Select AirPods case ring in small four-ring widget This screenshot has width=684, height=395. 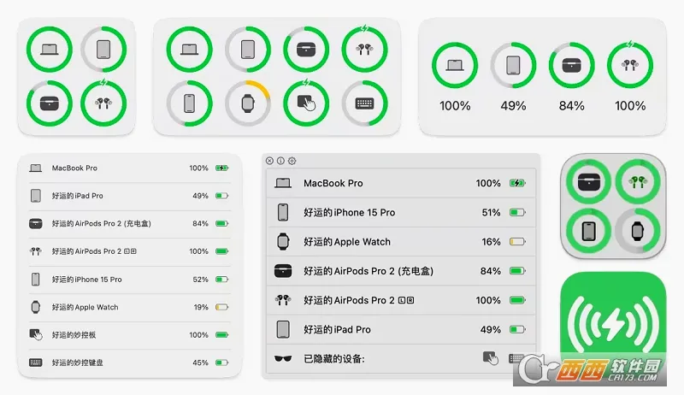pos(50,103)
